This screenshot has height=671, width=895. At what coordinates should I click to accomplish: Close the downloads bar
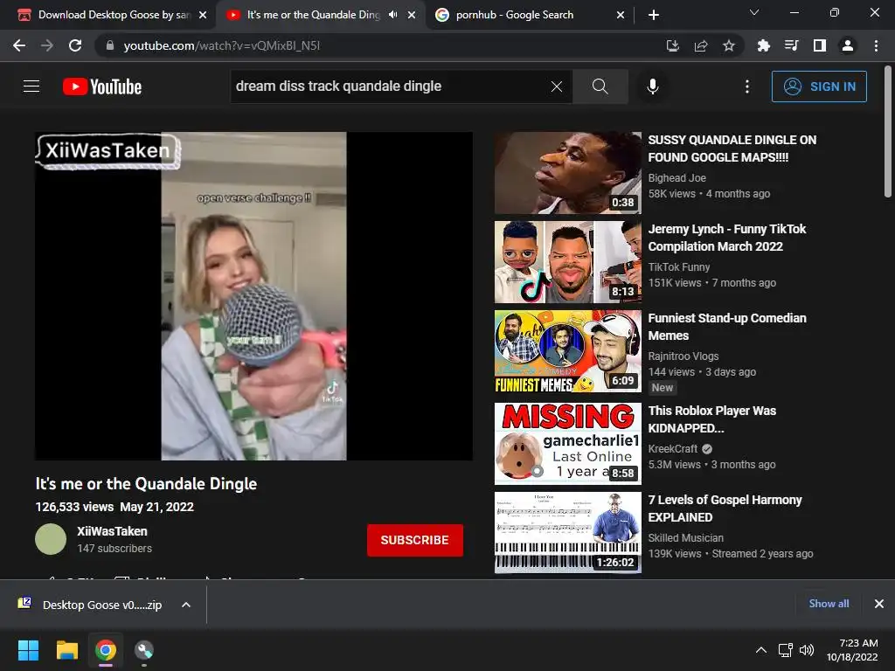[x=879, y=604]
